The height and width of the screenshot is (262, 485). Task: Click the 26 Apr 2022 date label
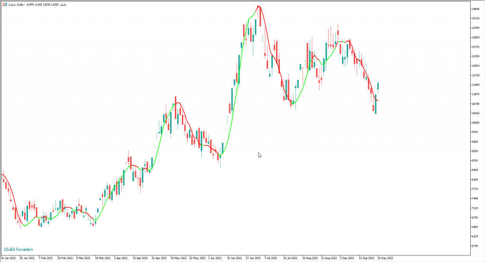[x=159, y=258]
